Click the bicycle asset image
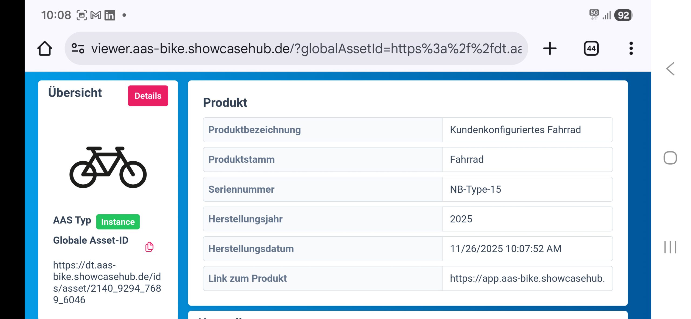The height and width of the screenshot is (319, 691). (108, 167)
